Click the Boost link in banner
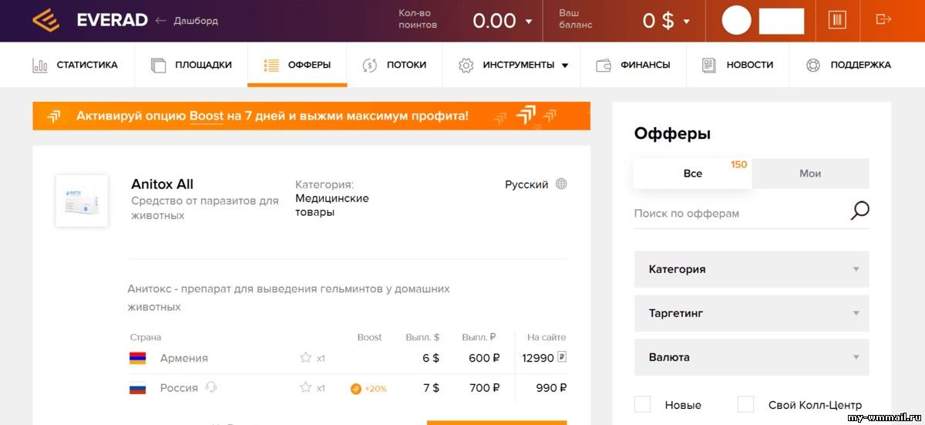The width and height of the screenshot is (925, 425). (207, 116)
